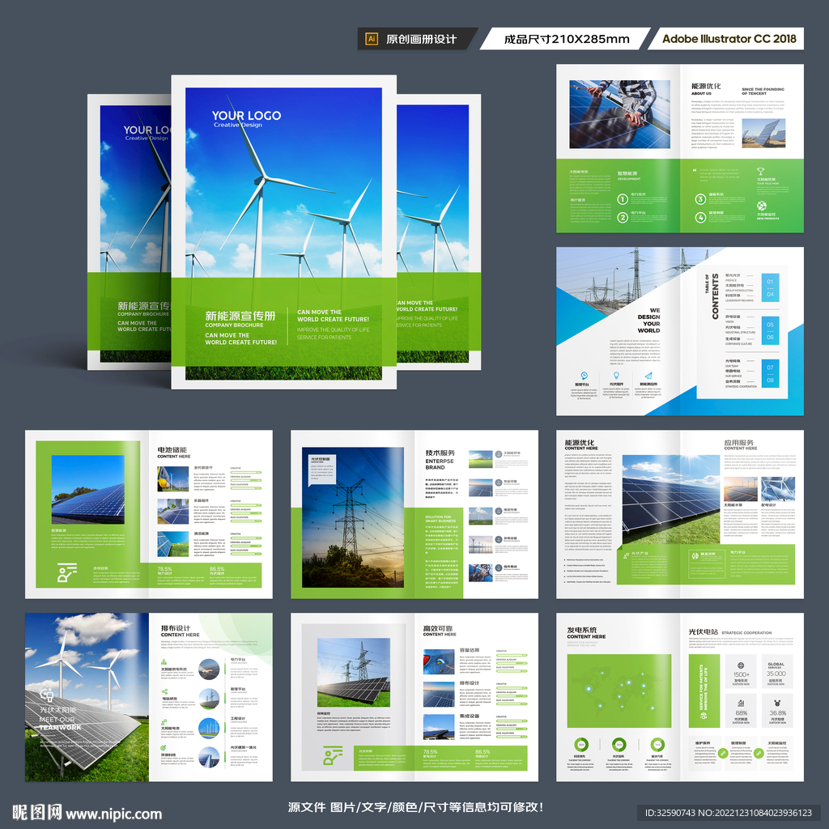Select numbered circle 1 on the green spread
This screenshot has width=829, height=829.
click(x=623, y=199)
